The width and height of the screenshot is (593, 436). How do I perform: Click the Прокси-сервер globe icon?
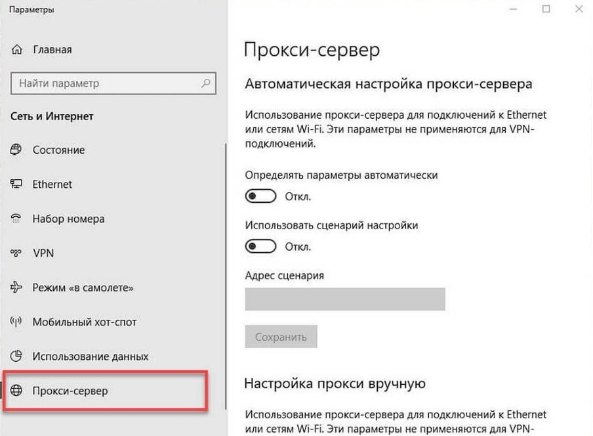(x=16, y=390)
